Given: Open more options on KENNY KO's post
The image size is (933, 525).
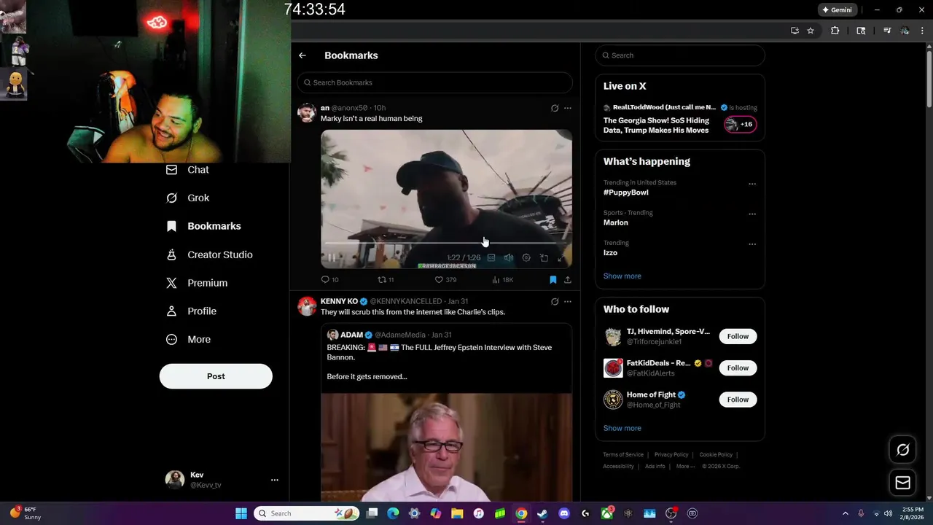Looking at the screenshot, I should [x=568, y=301].
